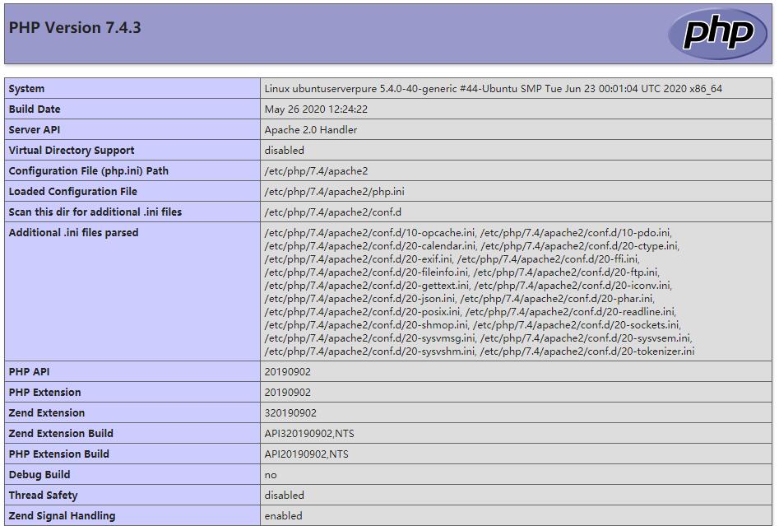Image resolution: width=779 pixels, height=526 pixels.
Task: Click the 20-posix.ini path entry
Action: tap(363, 312)
